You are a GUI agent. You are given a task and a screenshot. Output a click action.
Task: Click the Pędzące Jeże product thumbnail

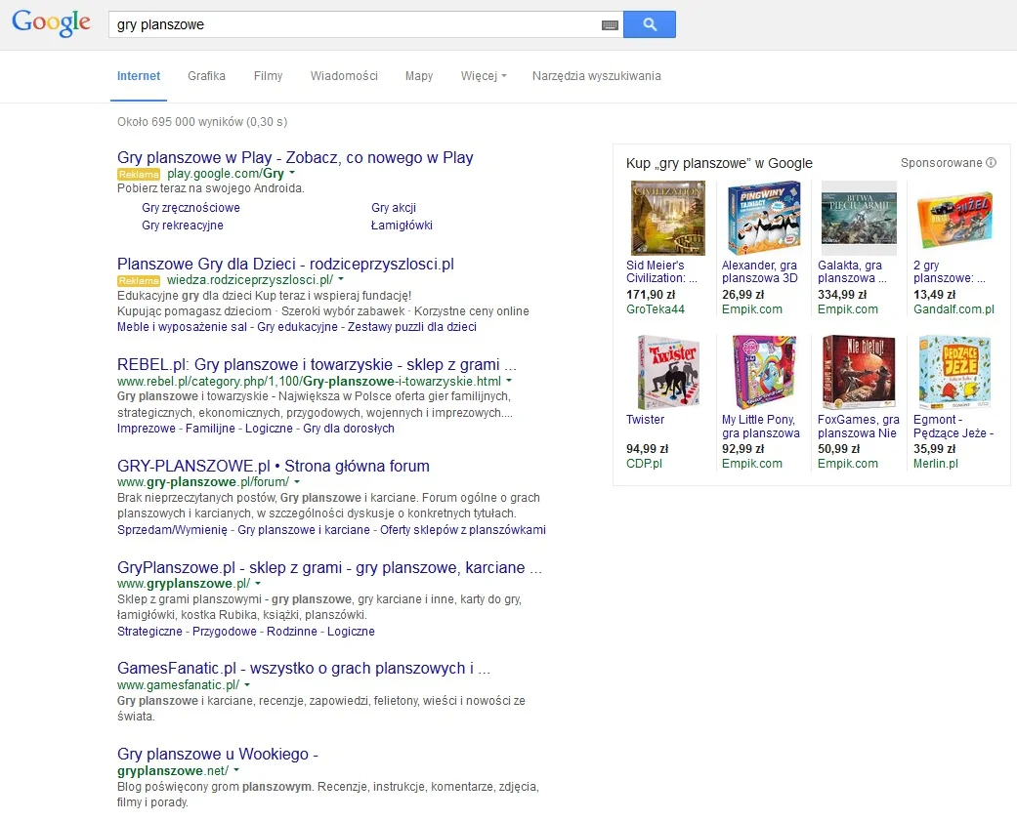(954, 372)
